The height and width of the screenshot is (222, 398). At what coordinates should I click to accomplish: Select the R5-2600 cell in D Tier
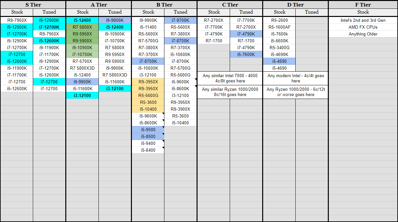pyautogui.click(x=279, y=20)
